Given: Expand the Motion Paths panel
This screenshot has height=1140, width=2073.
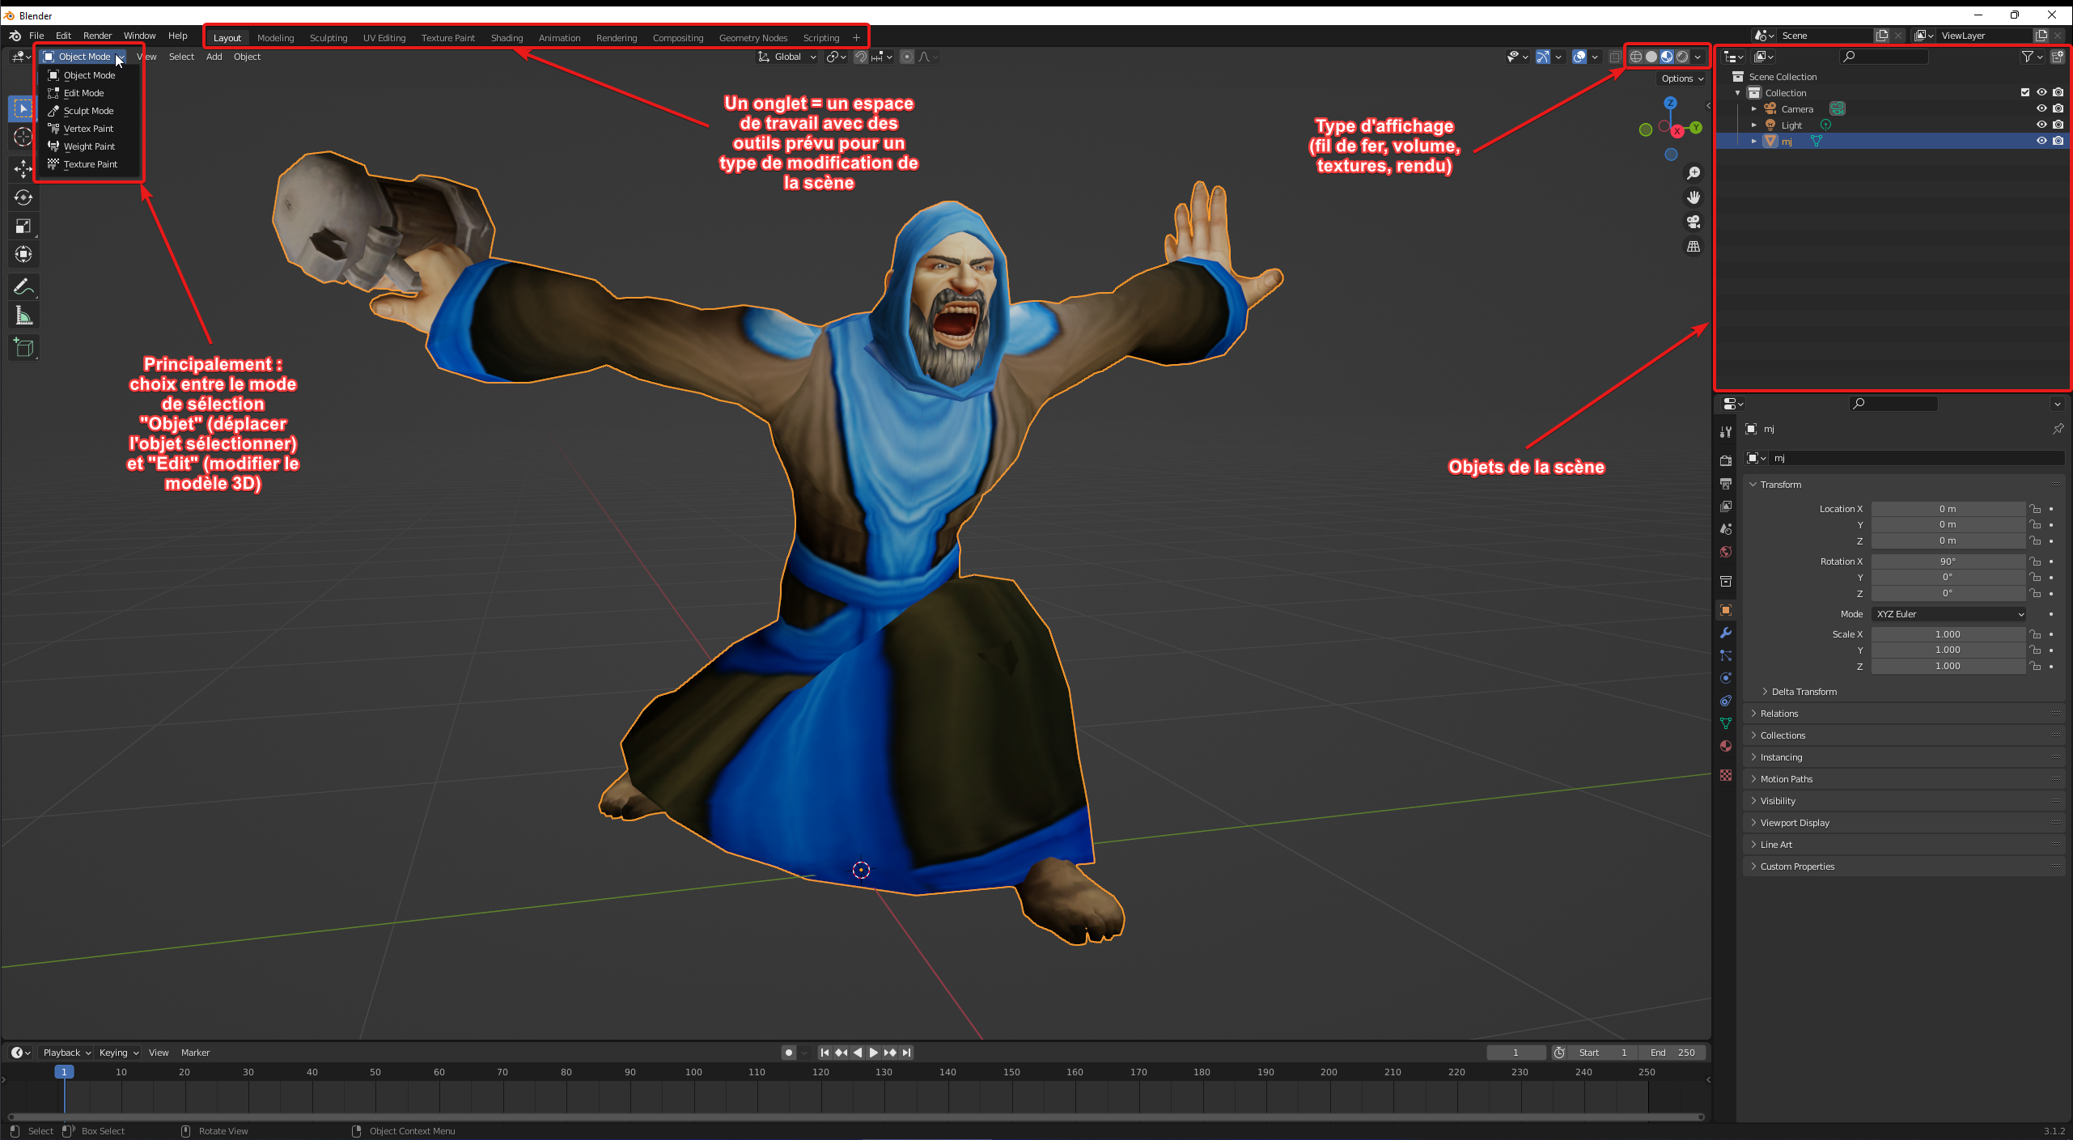Looking at the screenshot, I should [x=1905, y=779].
